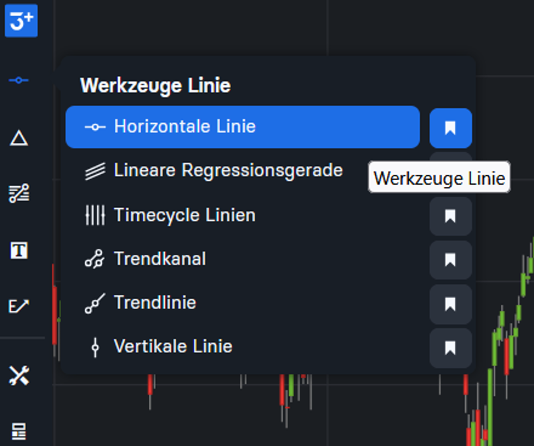Image resolution: width=534 pixels, height=446 pixels.
Task: Select the text tool icon
Action: pos(19,250)
